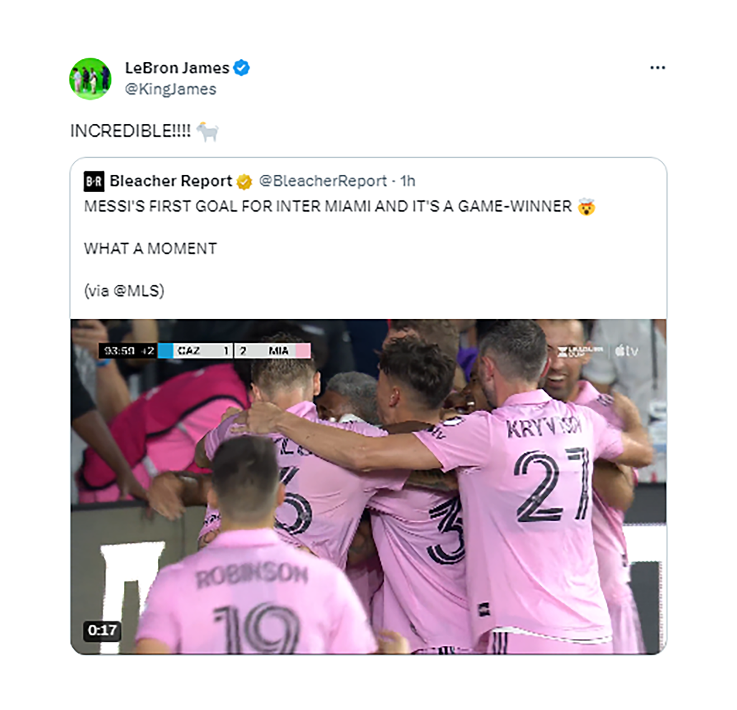Click the INCREDIBLE!!!! tweet text
Image resolution: width=737 pixels, height=710 pixels.
pos(130,131)
